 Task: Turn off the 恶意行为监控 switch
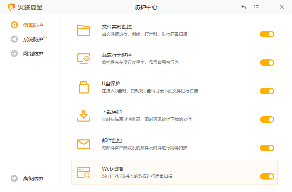[267, 63]
